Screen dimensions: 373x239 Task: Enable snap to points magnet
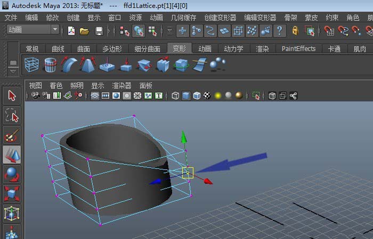pos(356,31)
